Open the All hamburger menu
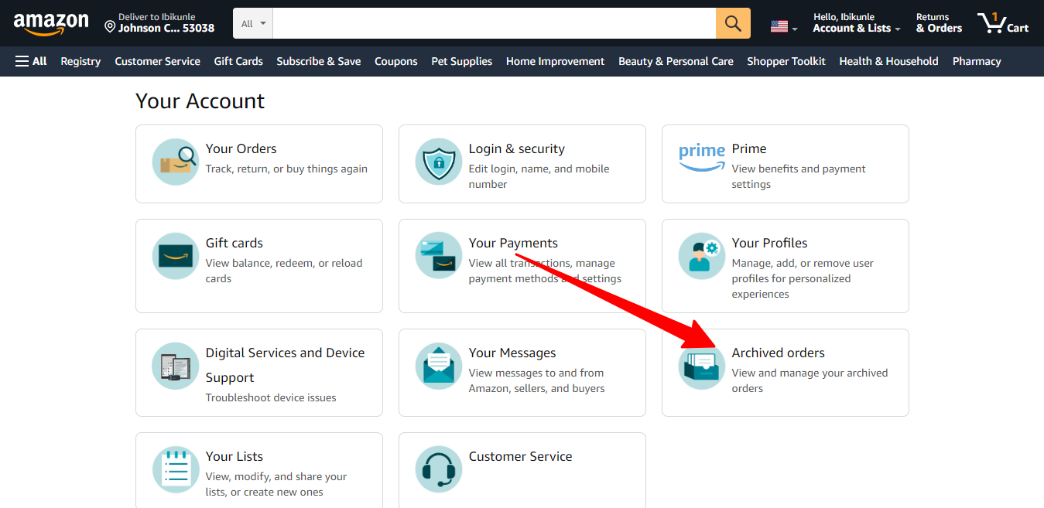 coord(31,61)
